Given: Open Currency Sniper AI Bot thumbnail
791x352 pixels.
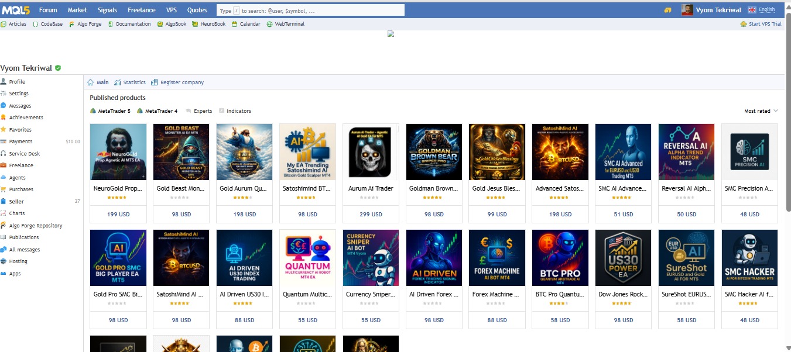Looking at the screenshot, I should coord(371,257).
